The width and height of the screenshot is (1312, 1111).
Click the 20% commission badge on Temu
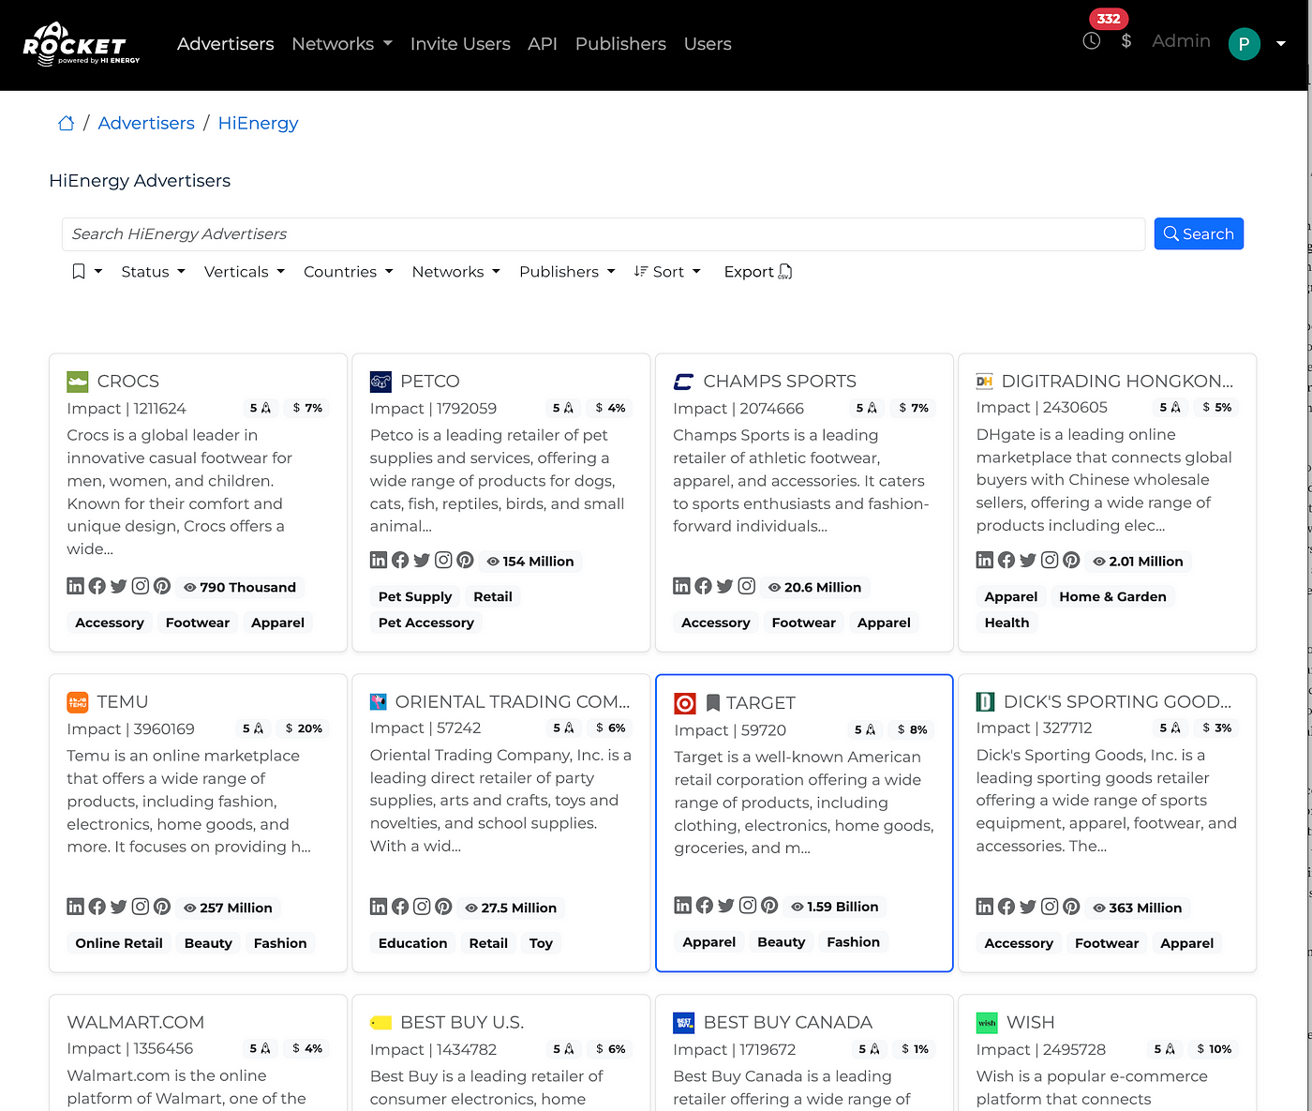pyautogui.click(x=304, y=728)
